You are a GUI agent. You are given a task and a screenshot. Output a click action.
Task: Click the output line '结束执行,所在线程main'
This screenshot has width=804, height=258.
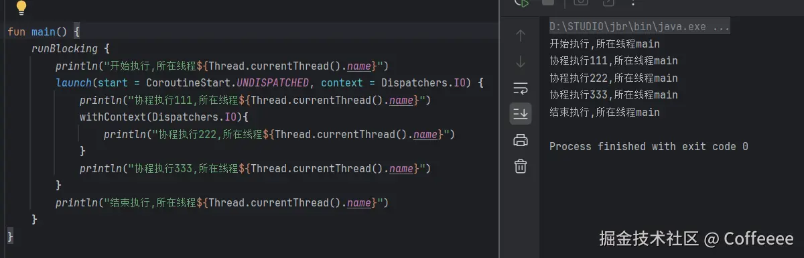[604, 112]
